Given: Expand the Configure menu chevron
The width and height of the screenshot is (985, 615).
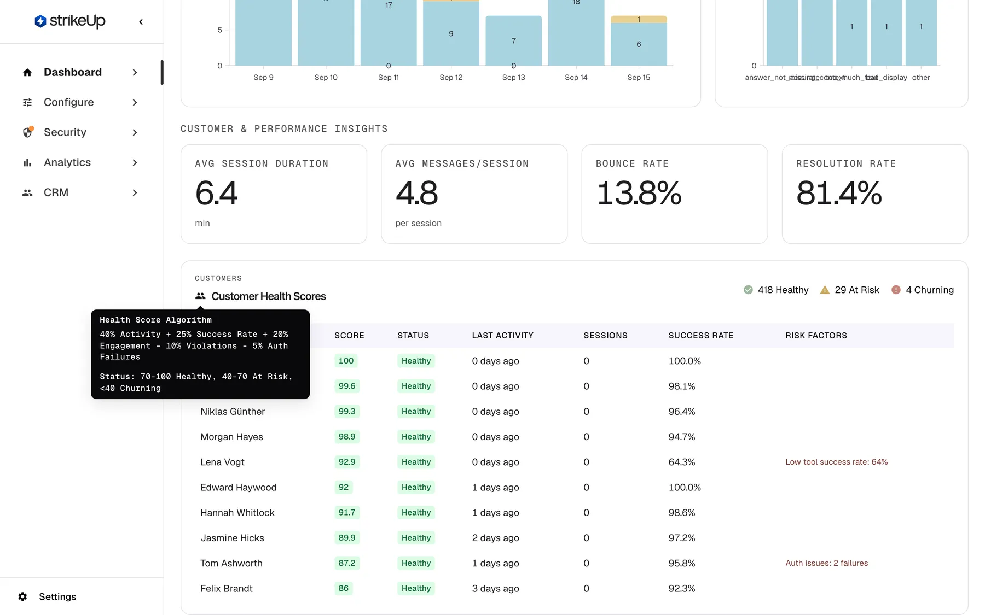Looking at the screenshot, I should [x=135, y=102].
